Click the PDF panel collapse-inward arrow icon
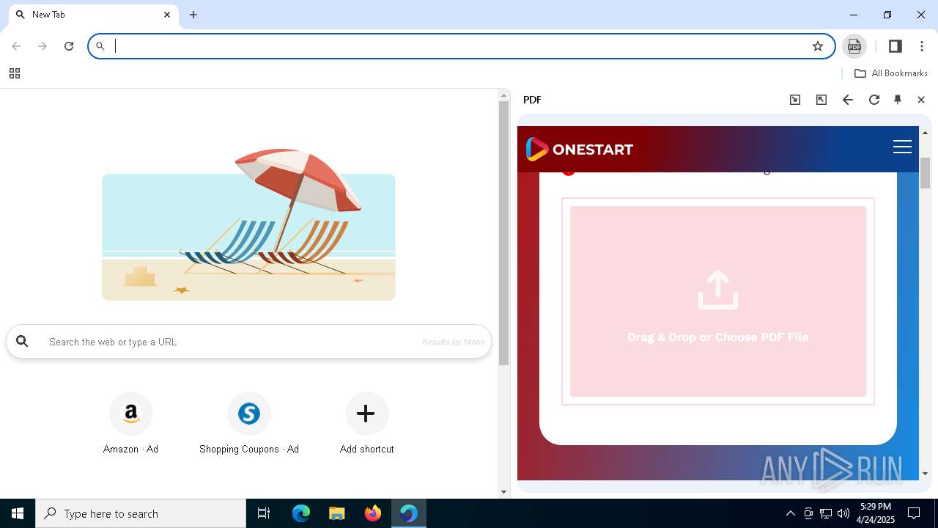The width and height of the screenshot is (938, 528). click(x=795, y=100)
